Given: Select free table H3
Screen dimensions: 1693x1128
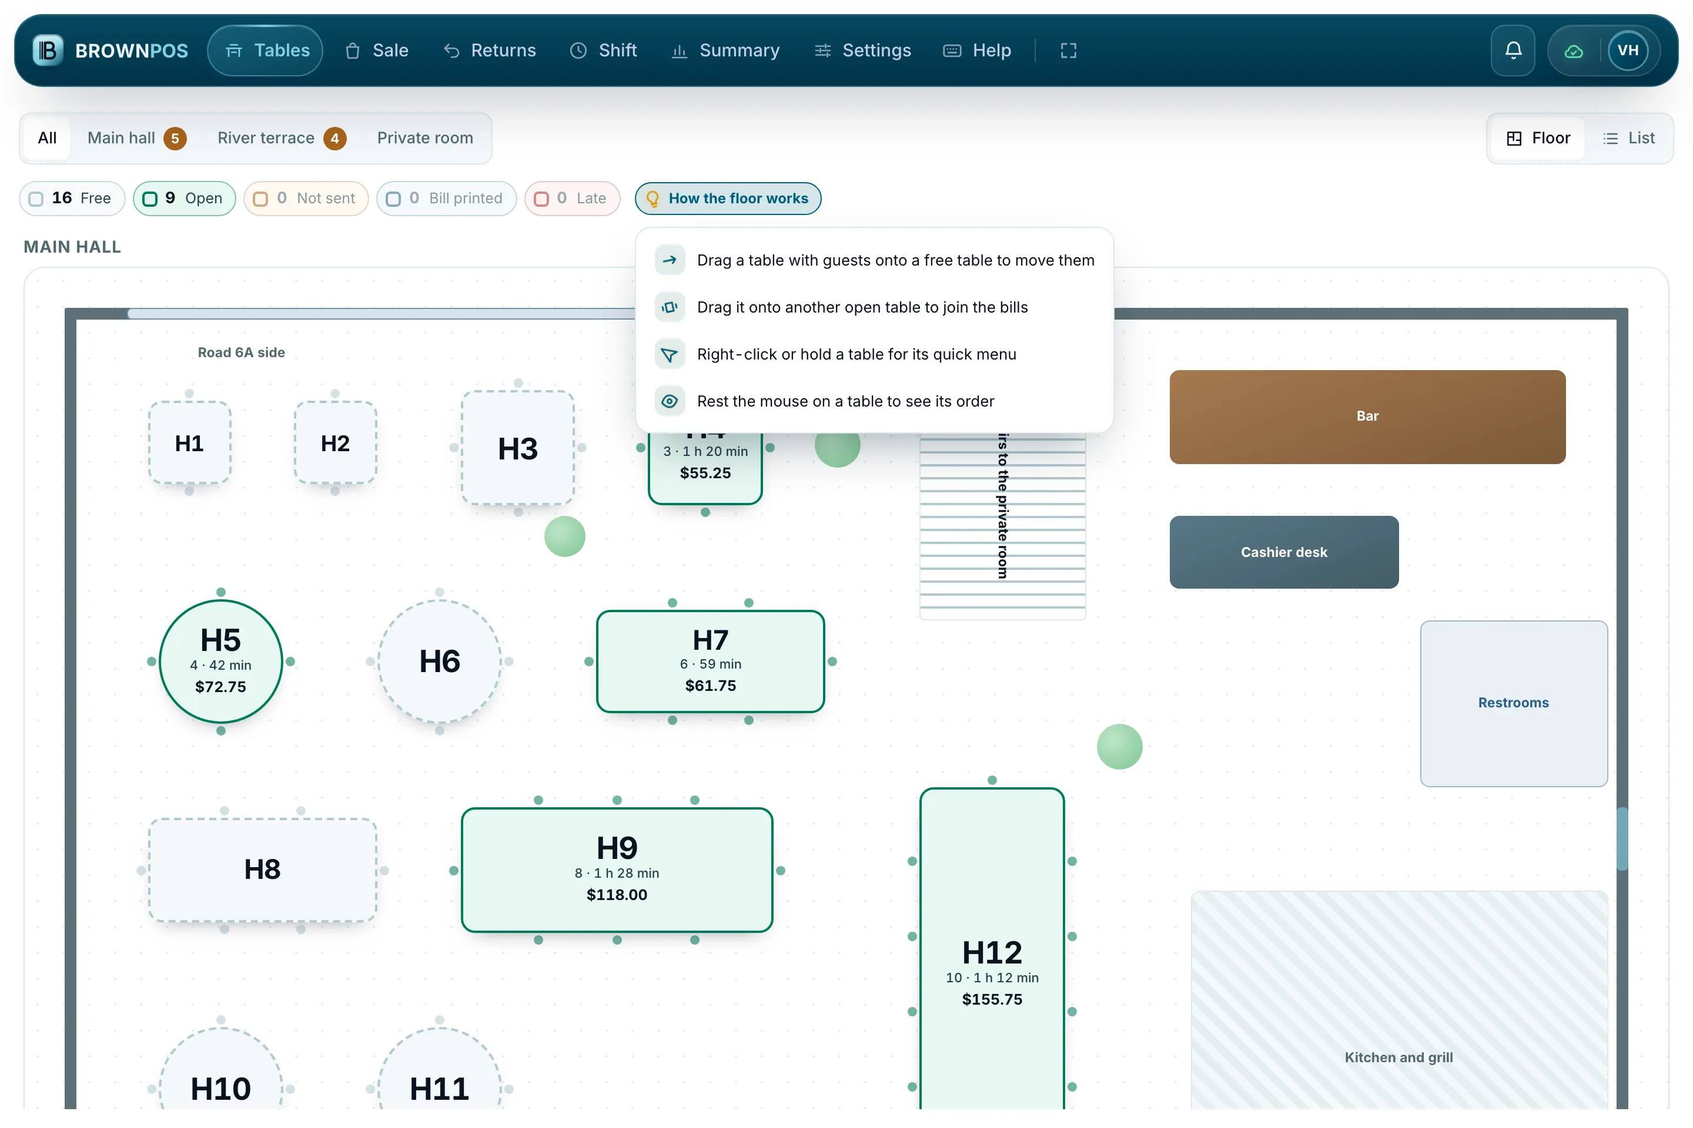Looking at the screenshot, I should pyautogui.click(x=517, y=448).
